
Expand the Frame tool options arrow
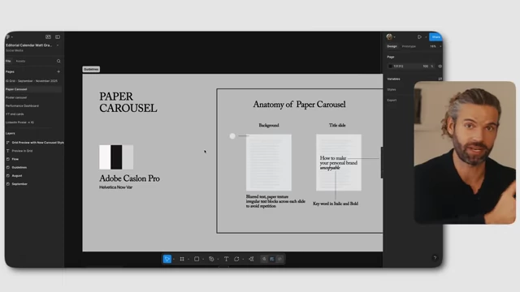click(x=188, y=260)
